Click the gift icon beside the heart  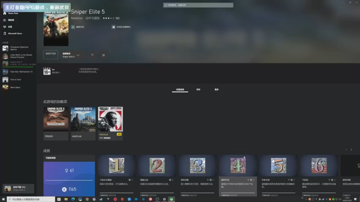pyautogui.click(x=103, y=55)
